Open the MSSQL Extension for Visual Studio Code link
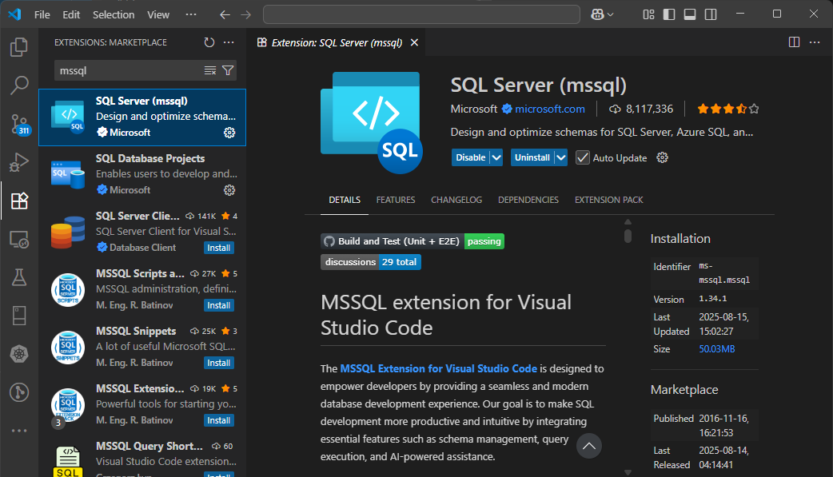Viewport: 833px width, 477px height. click(438, 368)
